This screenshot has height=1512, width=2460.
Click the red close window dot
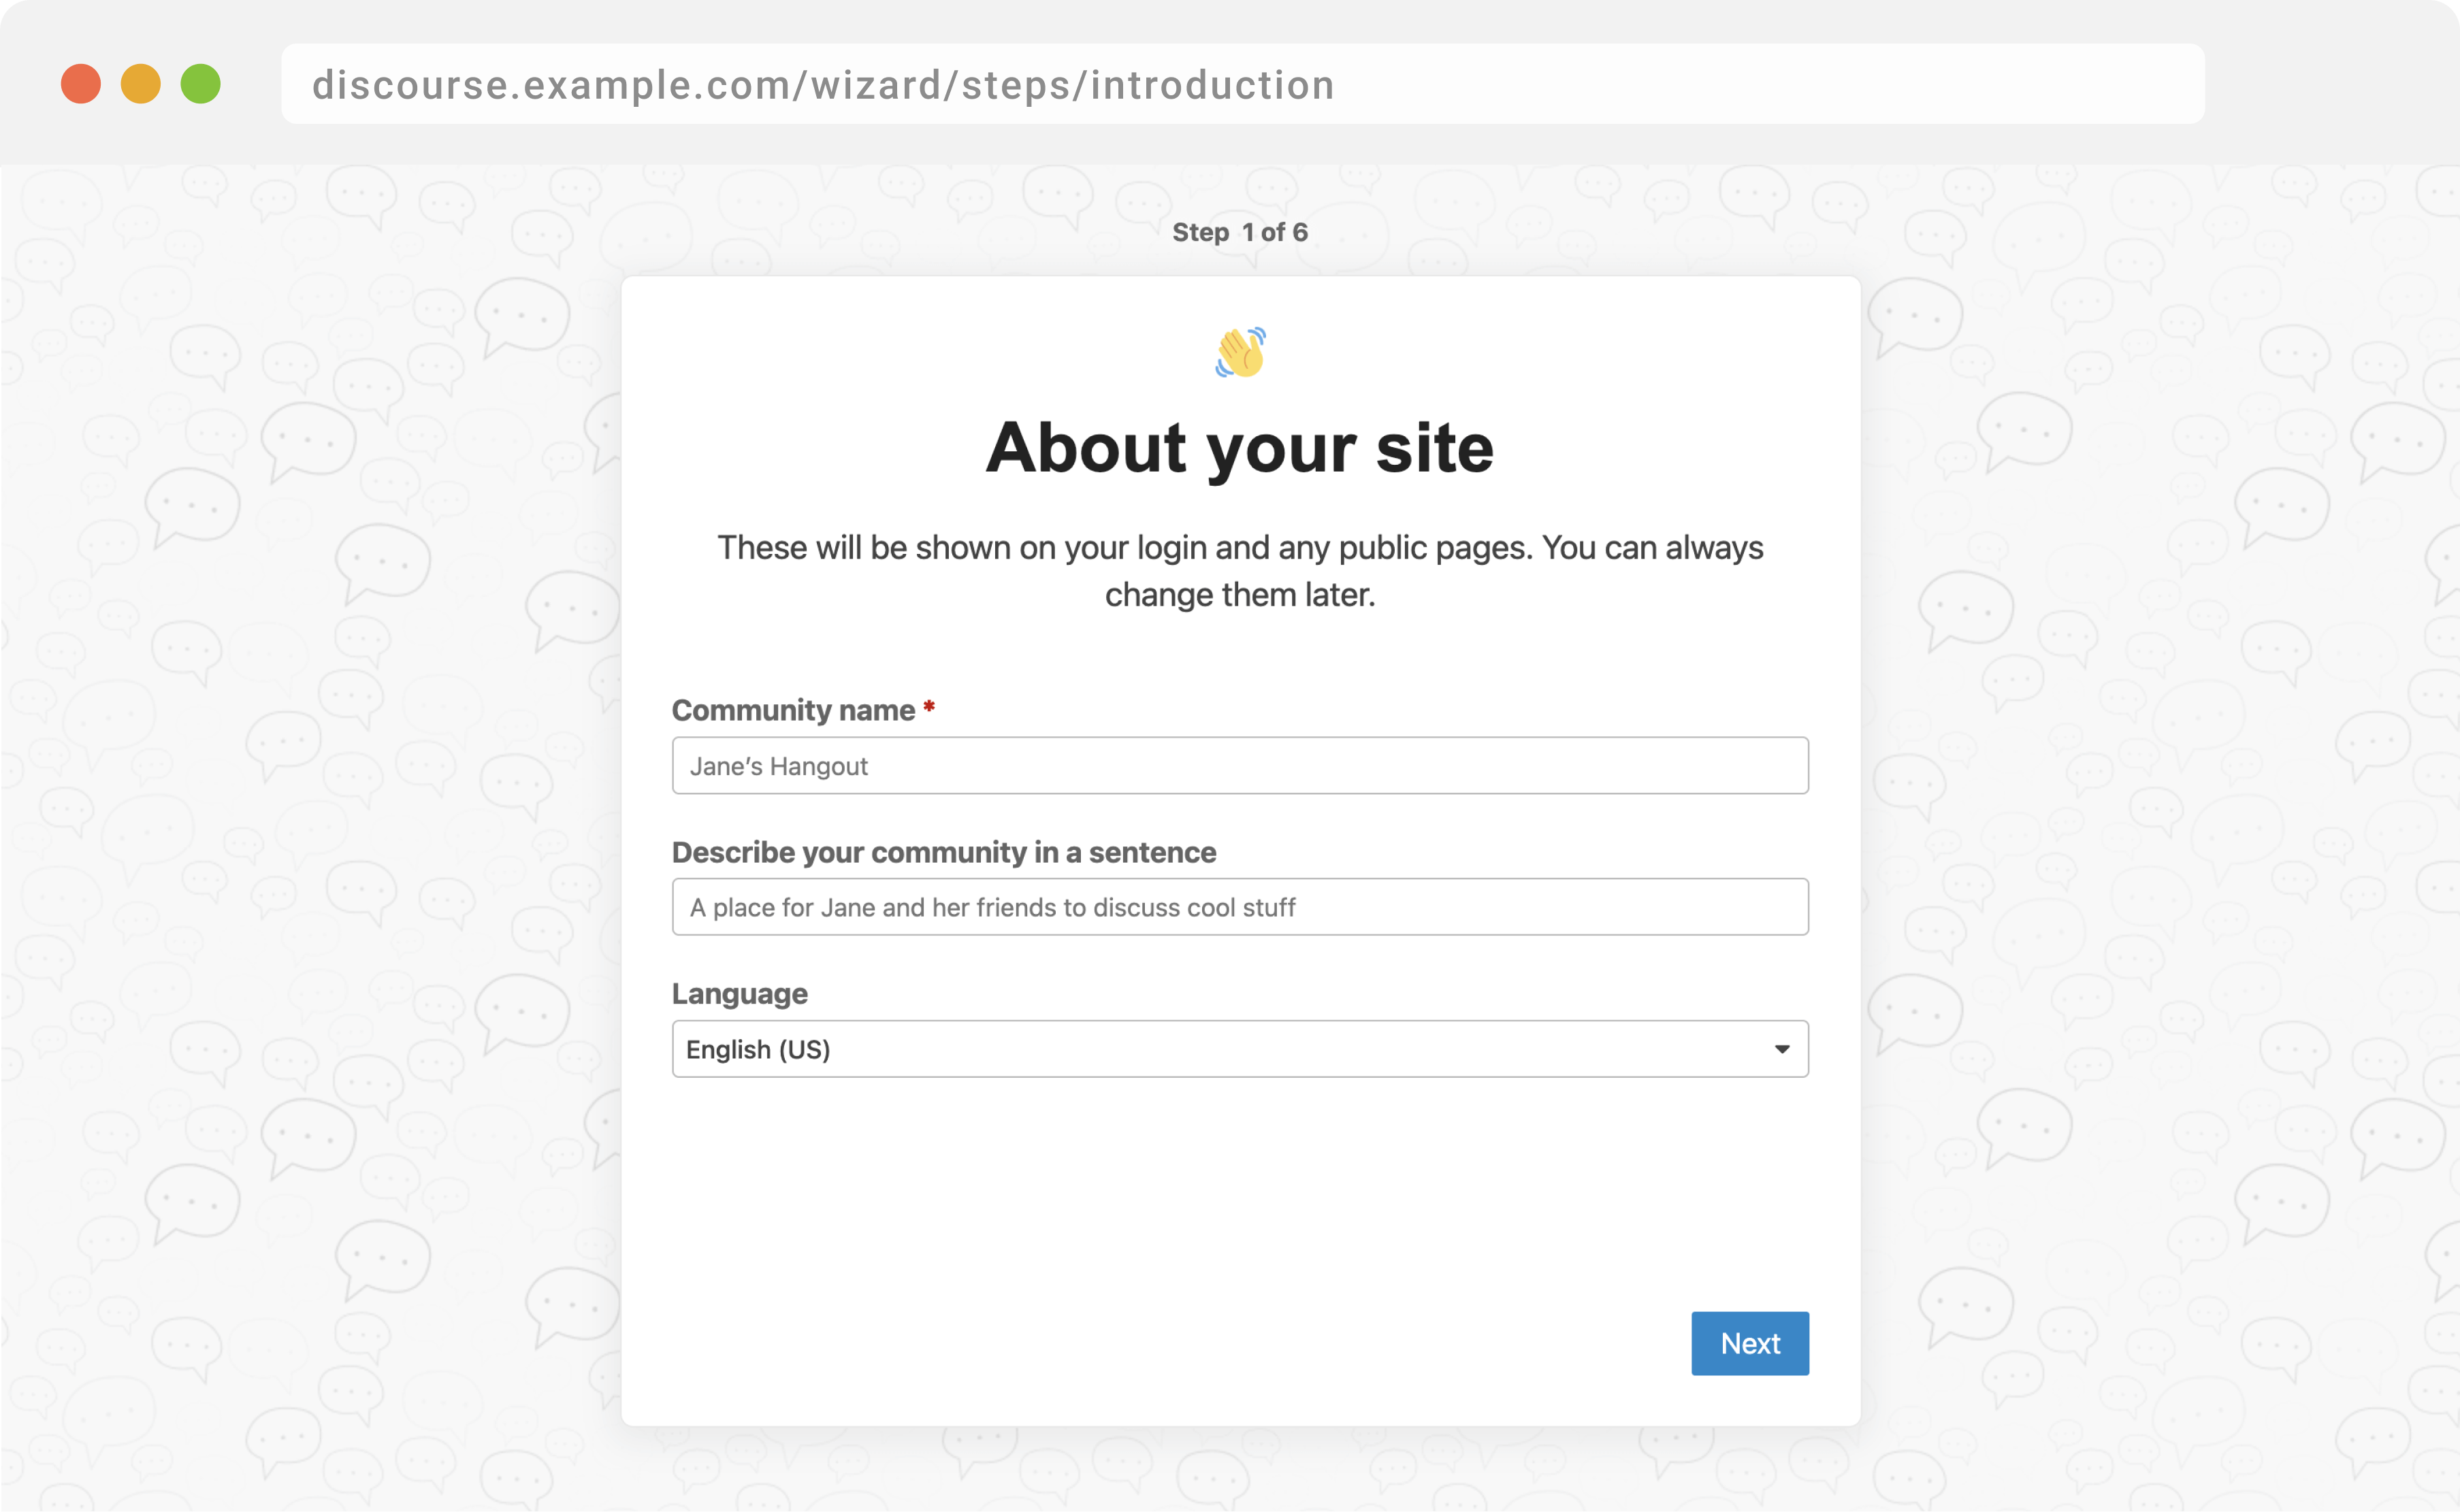coord(81,84)
